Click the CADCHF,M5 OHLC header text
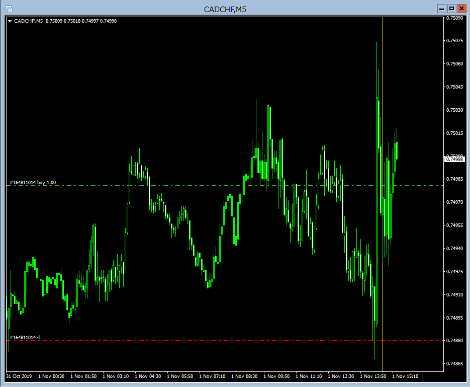470x387 pixels. coord(65,21)
